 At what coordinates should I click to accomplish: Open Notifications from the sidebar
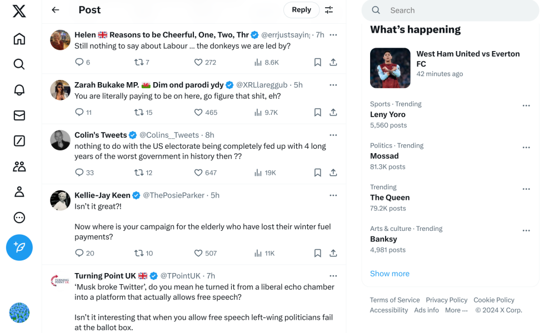click(x=19, y=89)
